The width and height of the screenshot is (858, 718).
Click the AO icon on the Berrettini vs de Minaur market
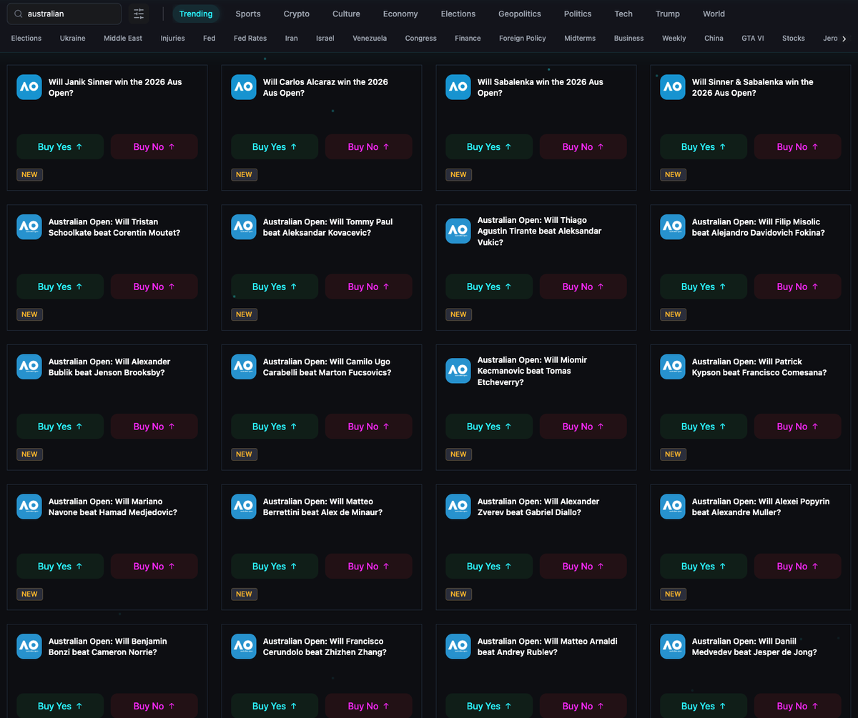point(243,506)
